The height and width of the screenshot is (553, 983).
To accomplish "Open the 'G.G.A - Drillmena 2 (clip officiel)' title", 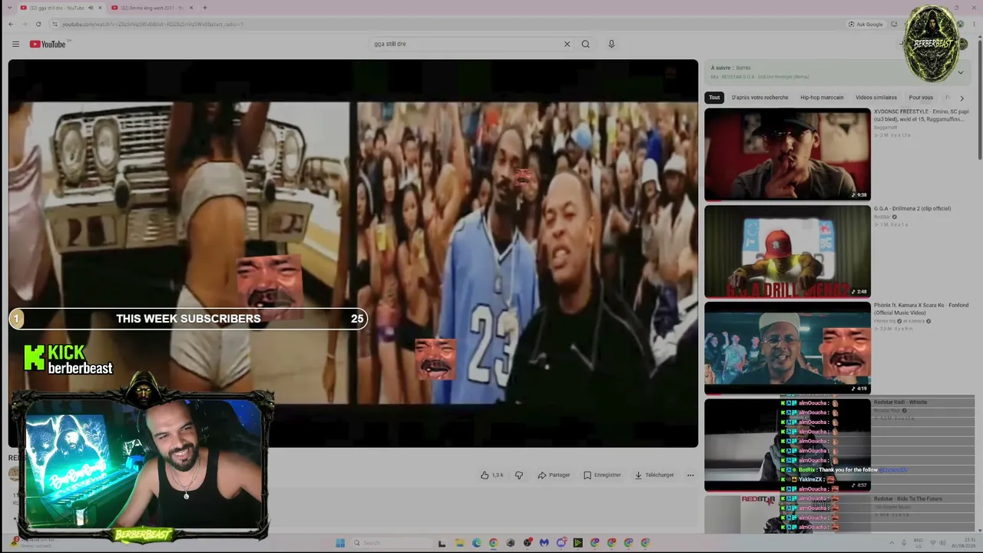I will pos(912,208).
